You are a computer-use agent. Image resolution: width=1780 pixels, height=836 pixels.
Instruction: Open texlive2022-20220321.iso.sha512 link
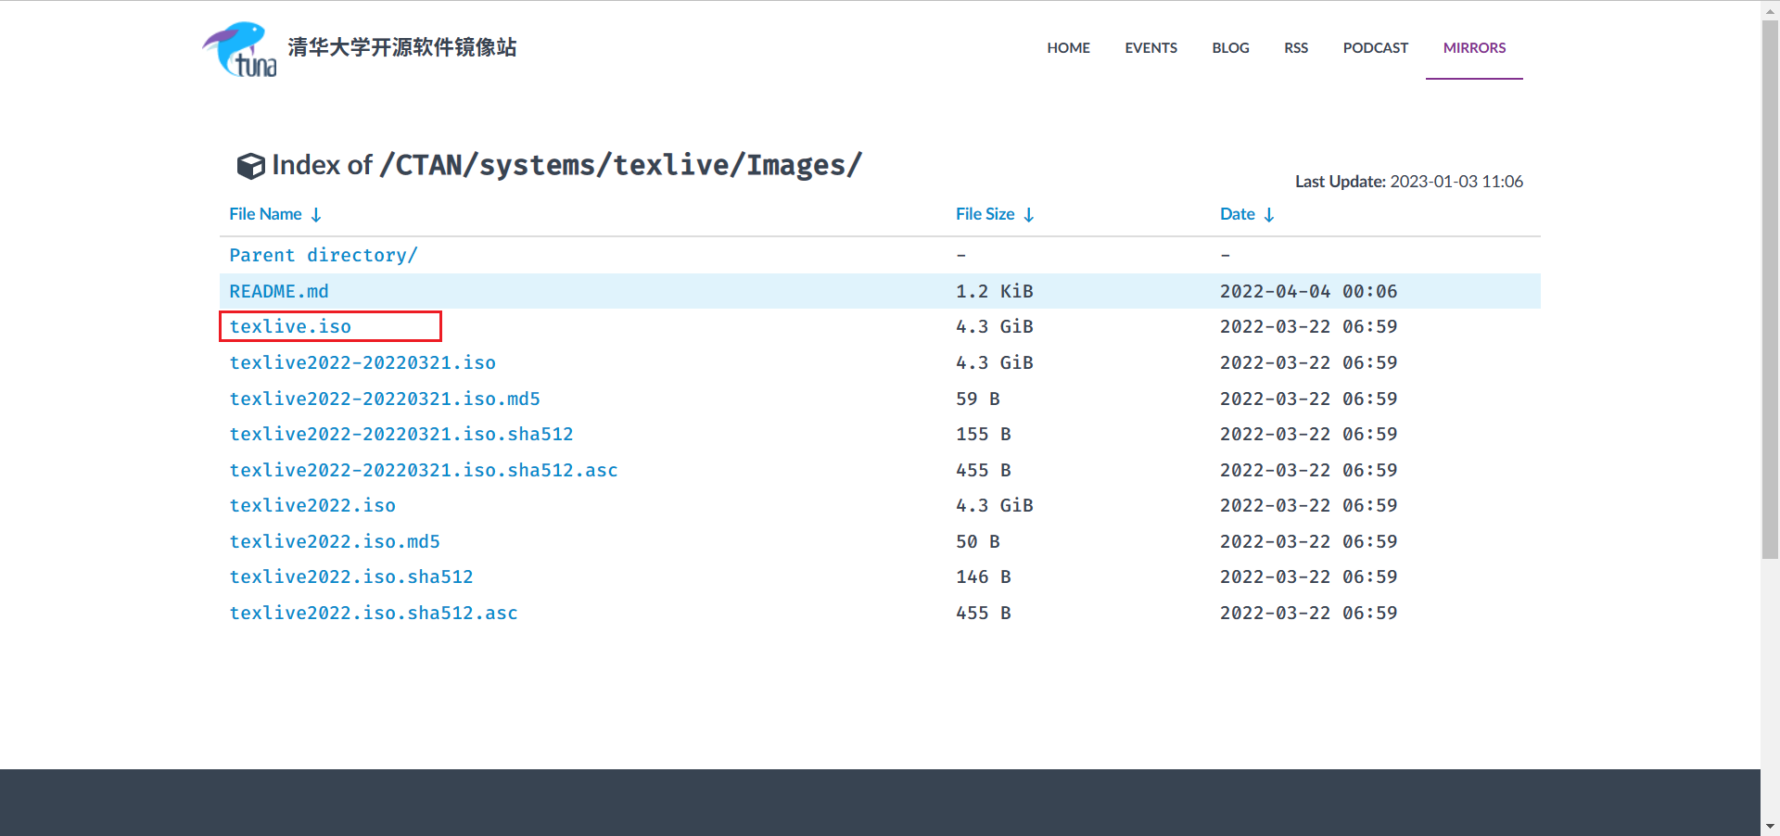click(x=401, y=434)
